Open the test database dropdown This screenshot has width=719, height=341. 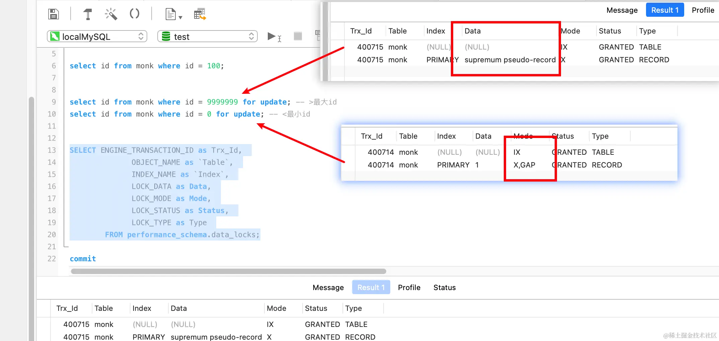[207, 36]
